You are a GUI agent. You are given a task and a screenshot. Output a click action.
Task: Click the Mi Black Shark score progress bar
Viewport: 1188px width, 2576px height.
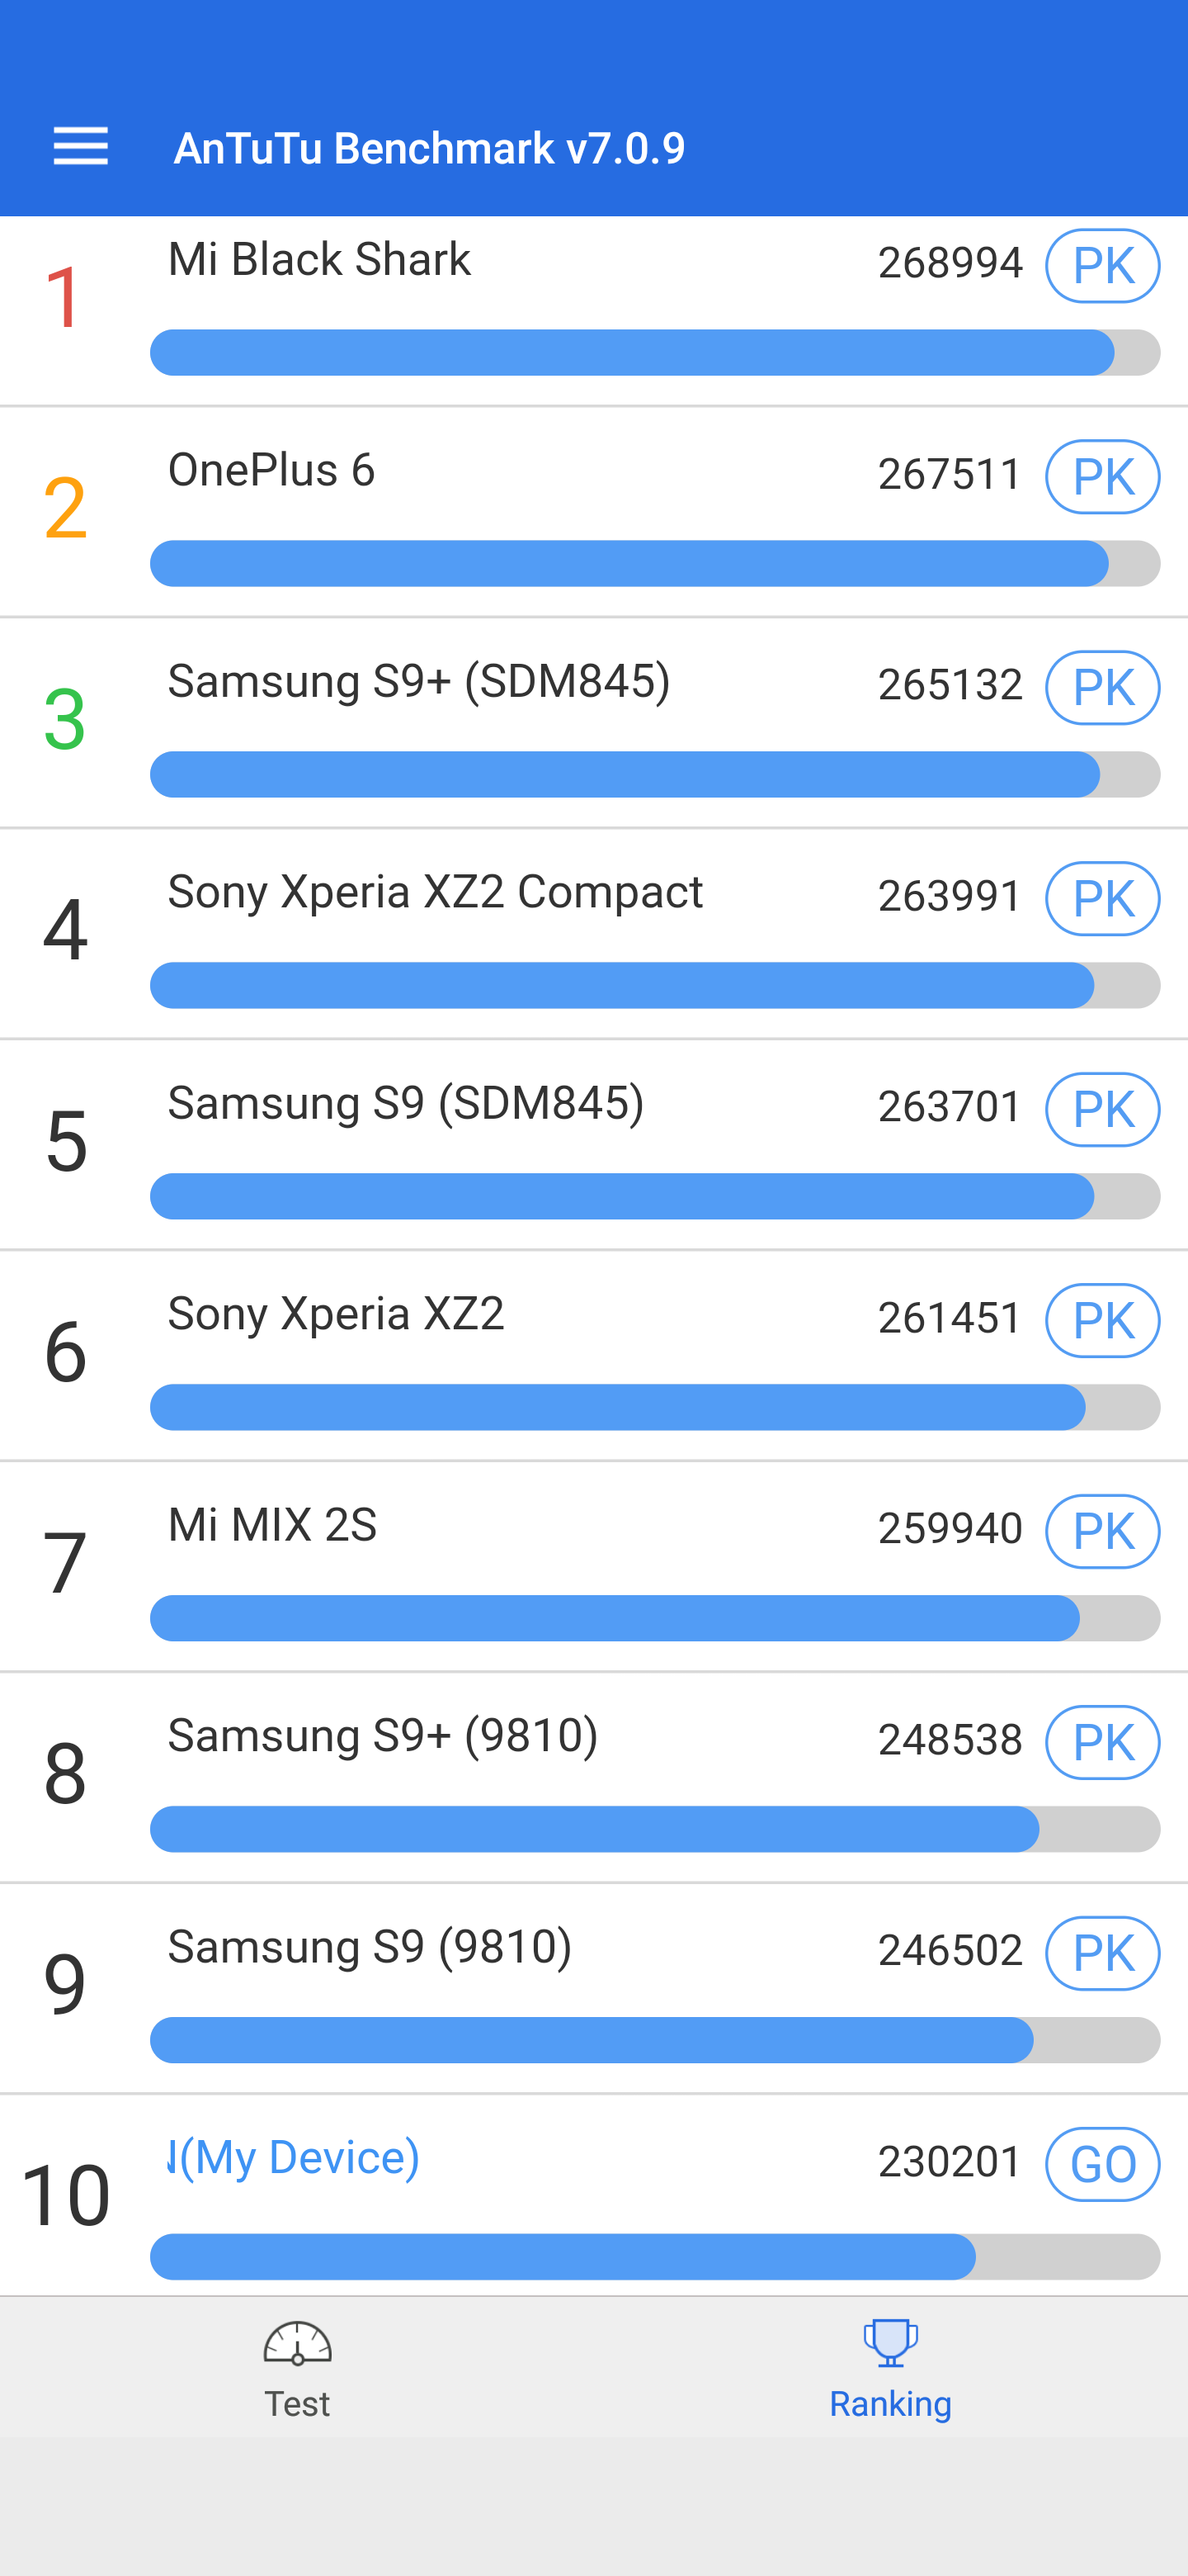[x=654, y=353]
